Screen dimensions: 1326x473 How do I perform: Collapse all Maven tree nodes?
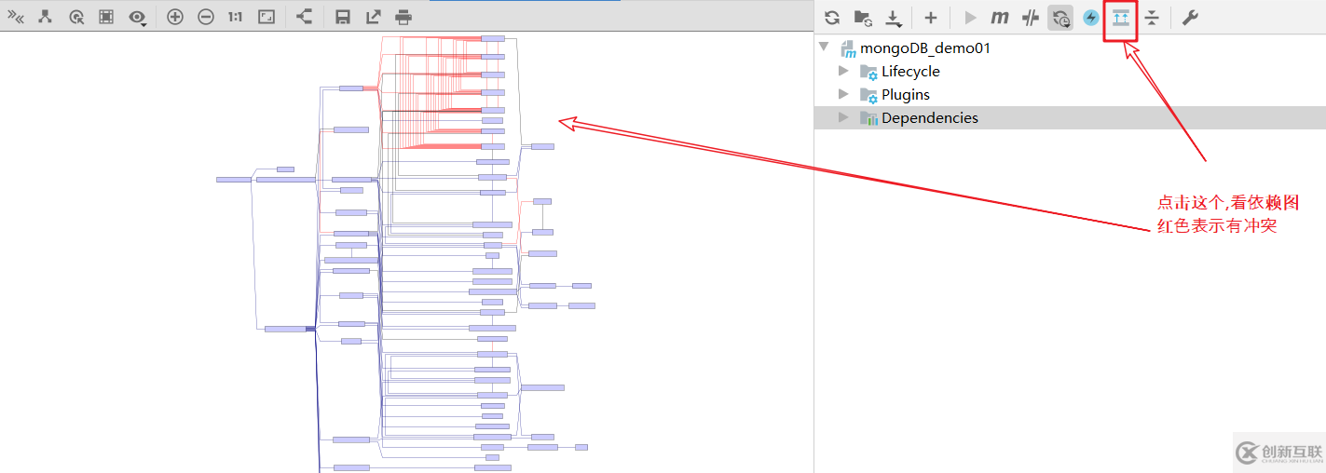click(1152, 18)
